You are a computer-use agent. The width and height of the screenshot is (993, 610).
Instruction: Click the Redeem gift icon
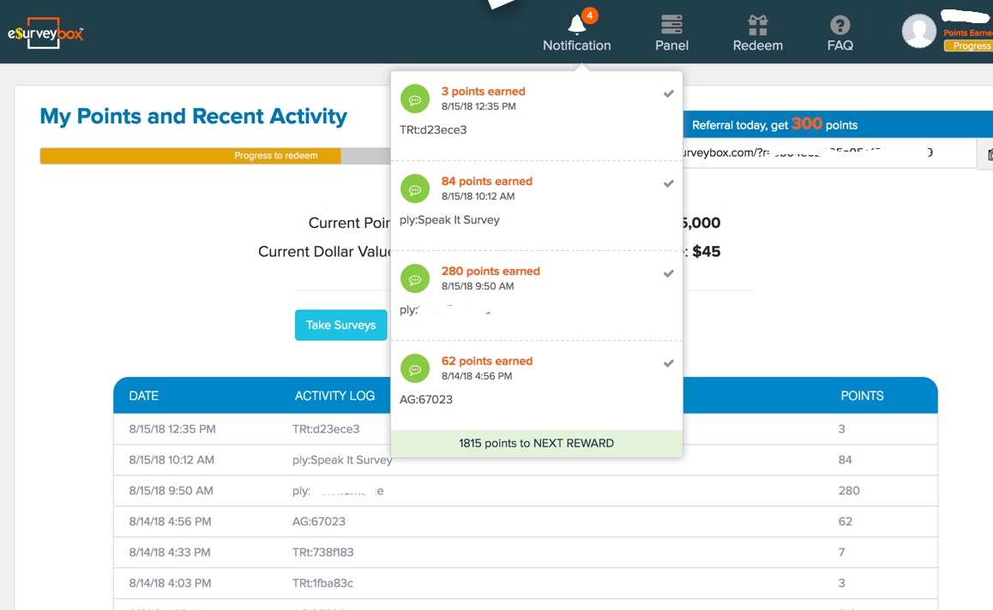point(757,24)
